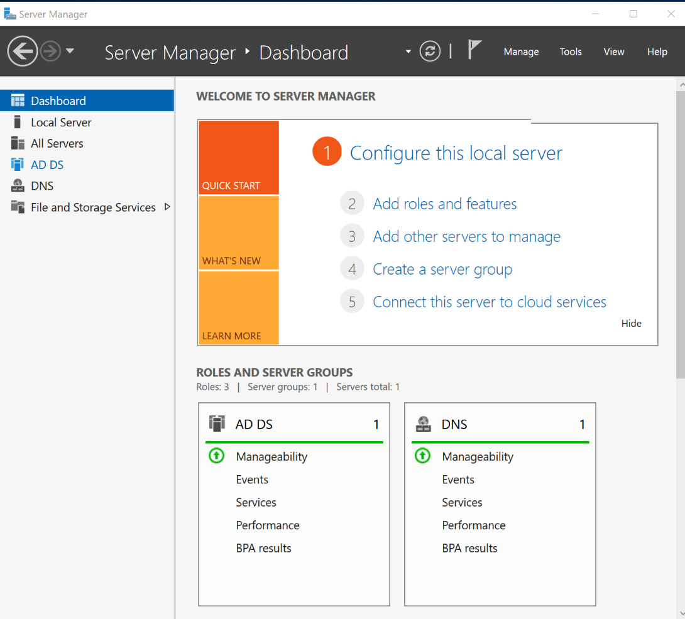The width and height of the screenshot is (685, 619).
Task: Click the back navigation arrow
Action: [22, 51]
